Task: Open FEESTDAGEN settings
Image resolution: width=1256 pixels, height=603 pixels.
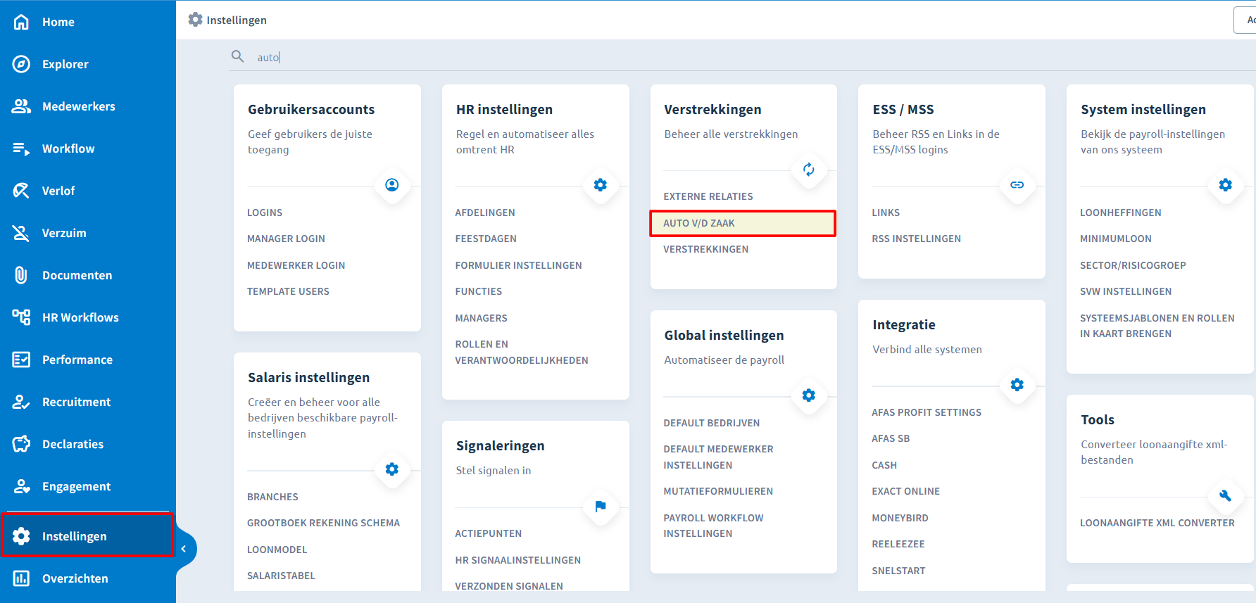Action: click(x=486, y=239)
